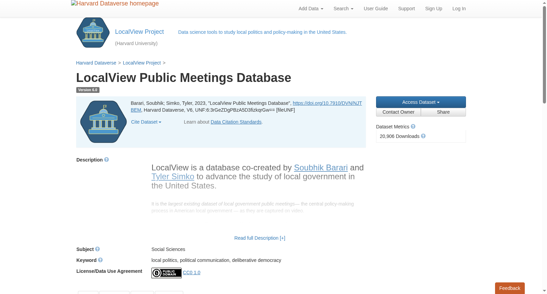
Task: Open the Add Data dropdown menu
Action: coord(311,9)
